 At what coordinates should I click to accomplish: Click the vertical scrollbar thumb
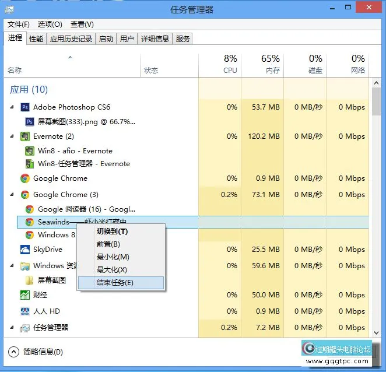[376, 101]
